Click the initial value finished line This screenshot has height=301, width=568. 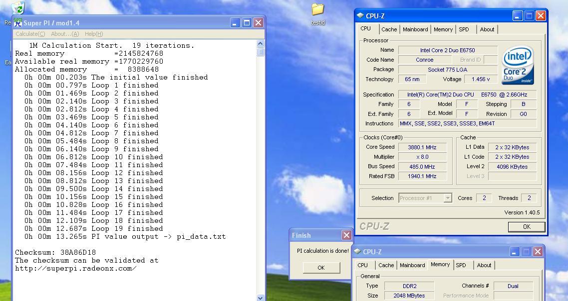116,77
